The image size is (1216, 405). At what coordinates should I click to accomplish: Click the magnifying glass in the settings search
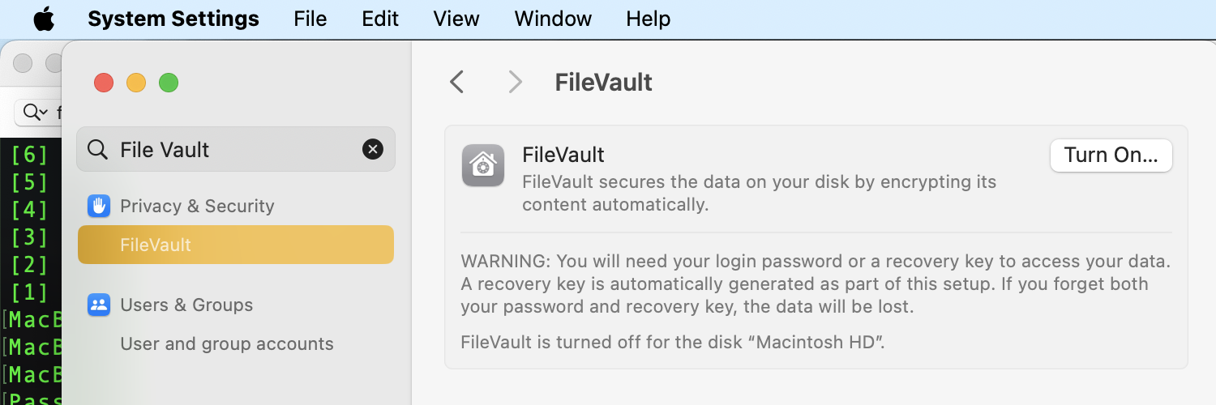tap(97, 150)
